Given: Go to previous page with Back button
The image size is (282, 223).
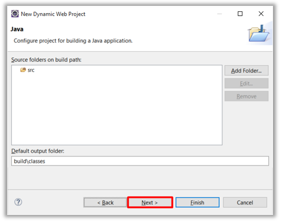Looking at the screenshot, I should (105, 203).
